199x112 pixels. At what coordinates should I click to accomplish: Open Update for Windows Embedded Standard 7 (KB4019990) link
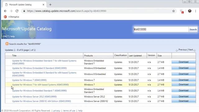39,91
